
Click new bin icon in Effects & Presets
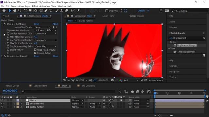(x=204, y=55)
